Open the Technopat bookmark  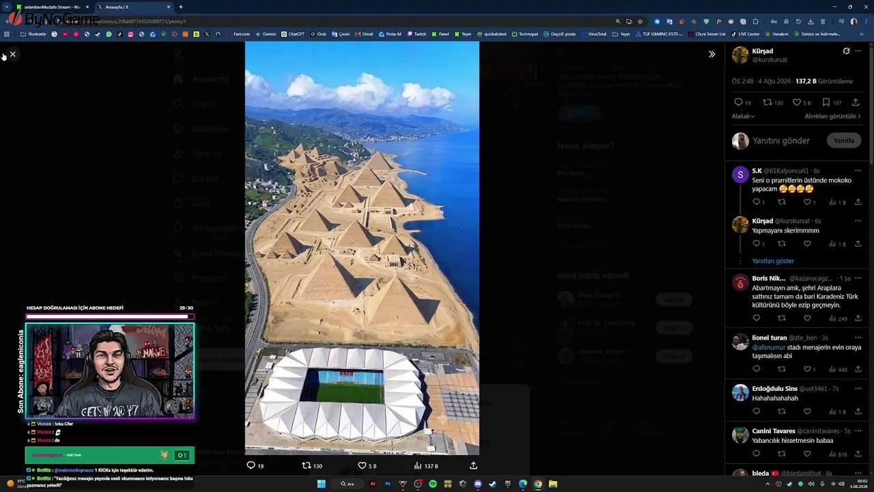coord(524,34)
